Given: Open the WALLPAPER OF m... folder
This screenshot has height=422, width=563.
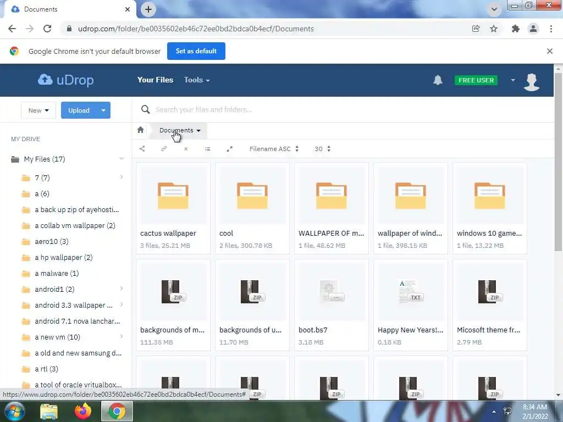Looking at the screenshot, I should click(x=332, y=208).
